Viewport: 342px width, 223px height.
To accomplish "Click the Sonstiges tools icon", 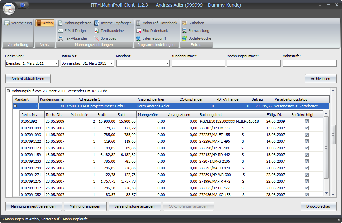I will 97,39.
